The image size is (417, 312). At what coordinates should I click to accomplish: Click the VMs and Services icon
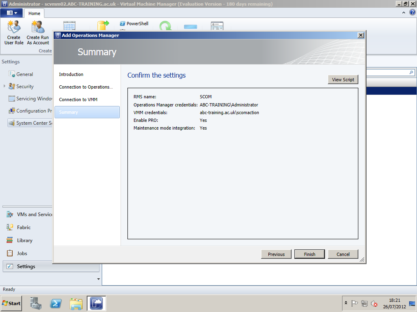coord(10,214)
